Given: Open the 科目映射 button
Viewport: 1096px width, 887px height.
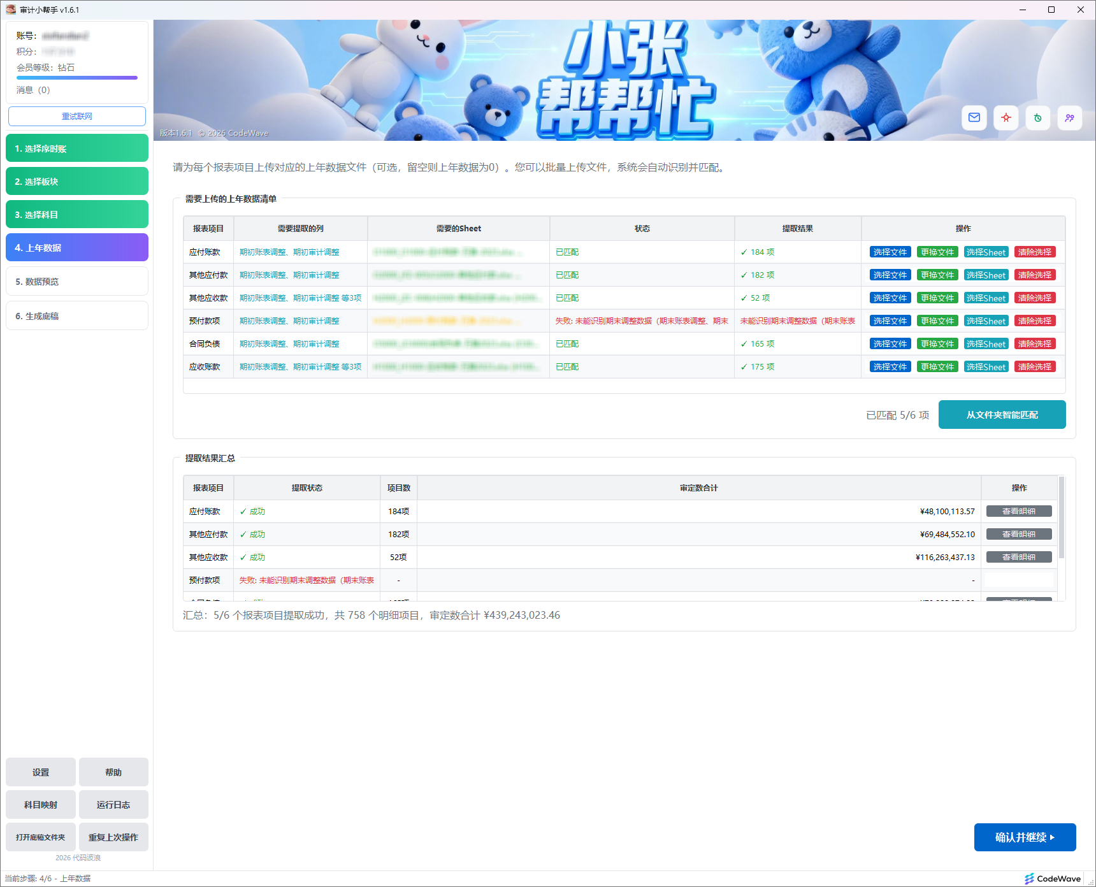Looking at the screenshot, I should pos(41,805).
